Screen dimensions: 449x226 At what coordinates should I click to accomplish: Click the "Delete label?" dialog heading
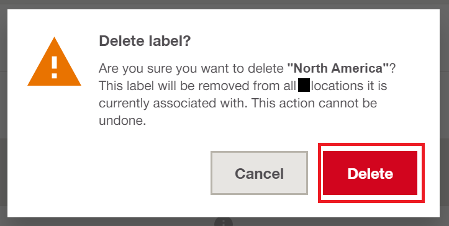point(145,41)
